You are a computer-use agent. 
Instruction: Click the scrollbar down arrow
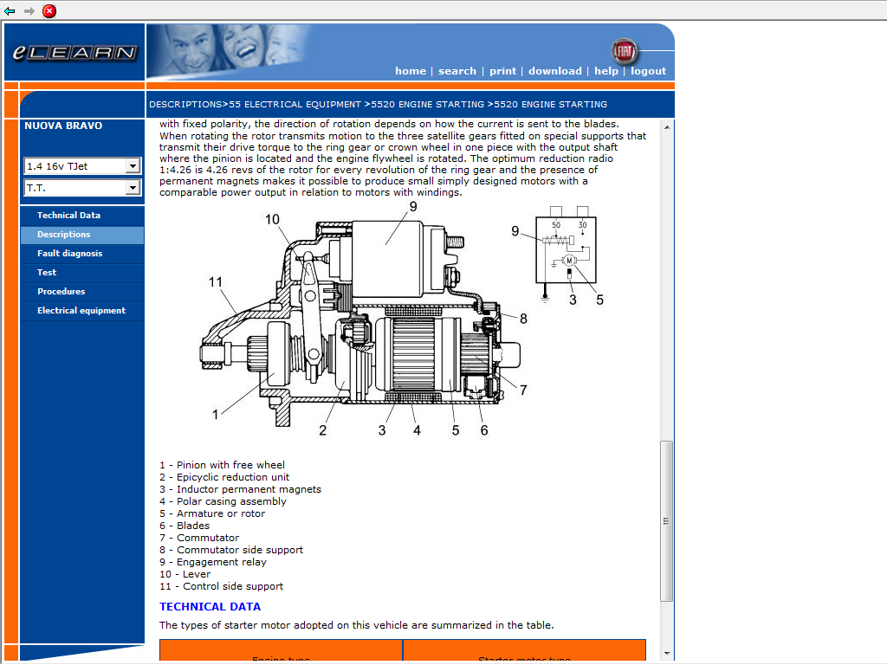(x=667, y=654)
